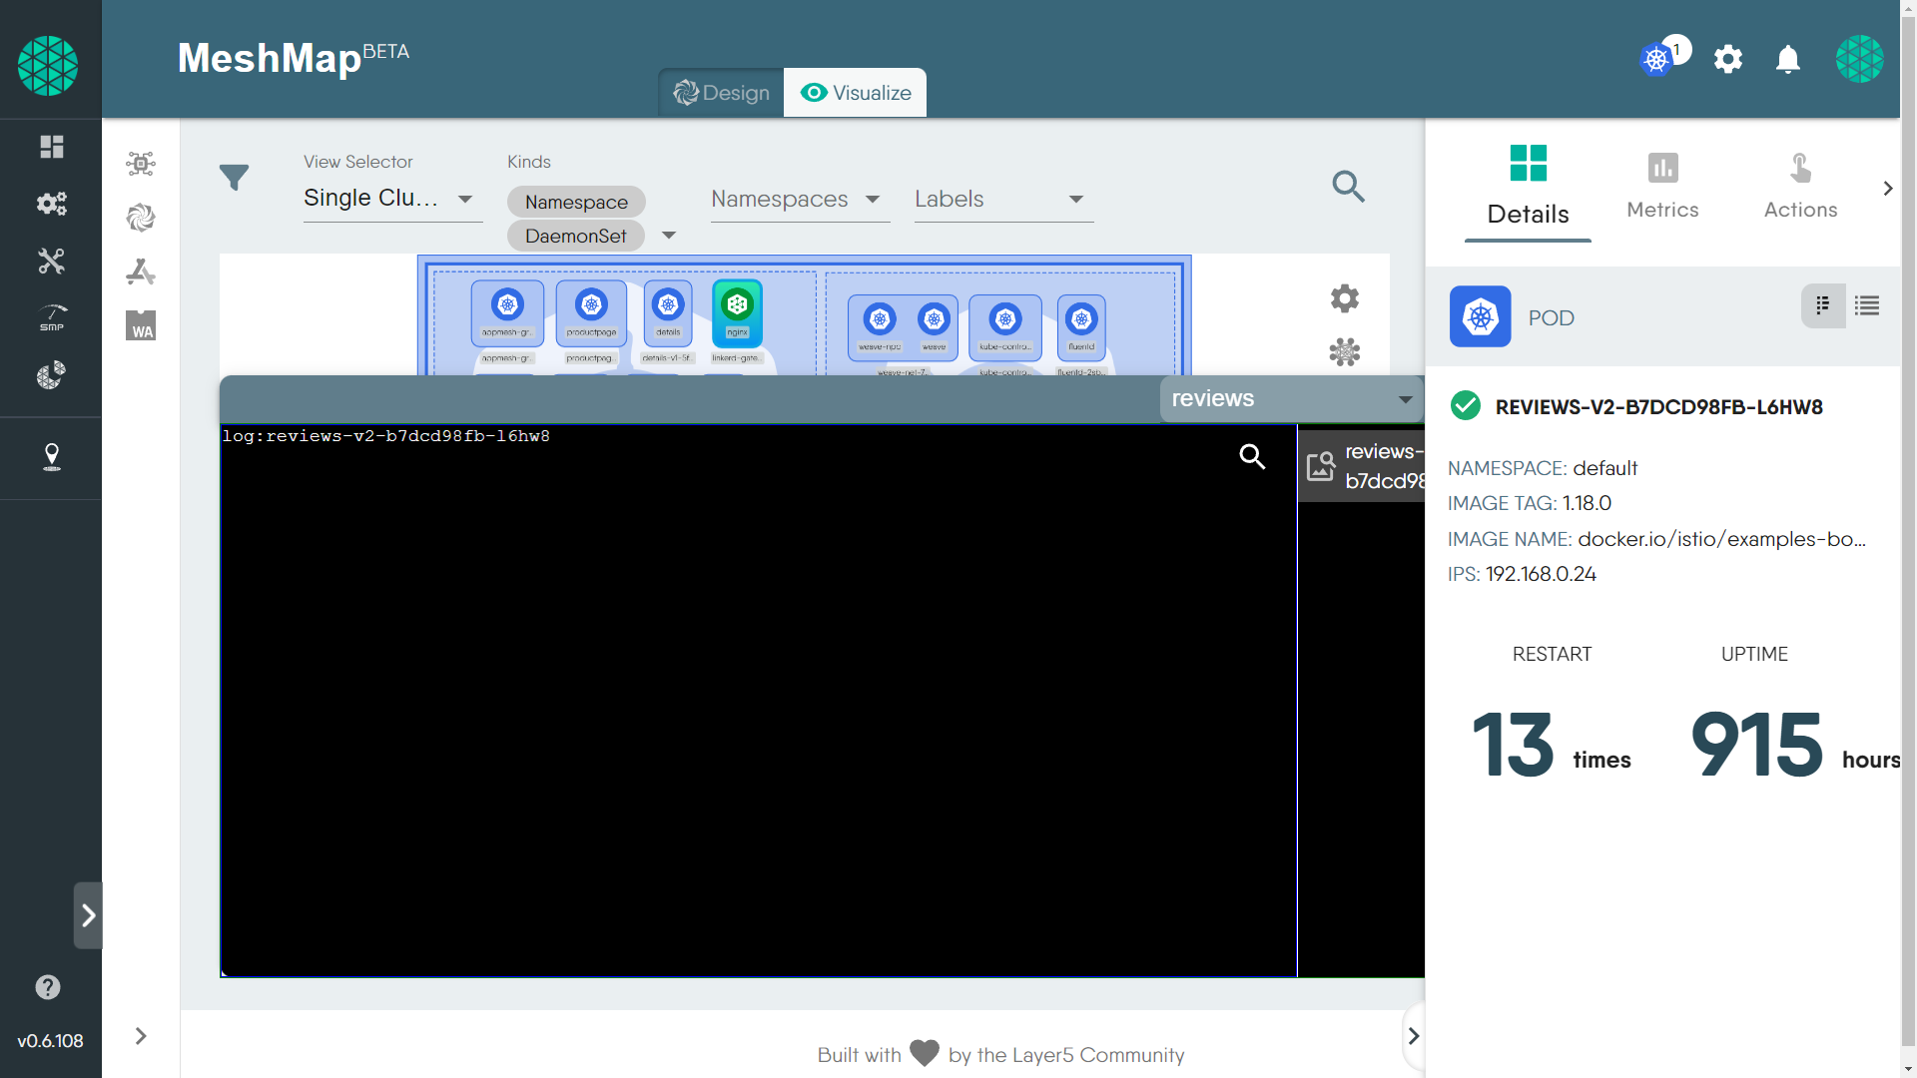1917x1078 pixels.
Task: Open the filter funnel
Action: (x=234, y=178)
